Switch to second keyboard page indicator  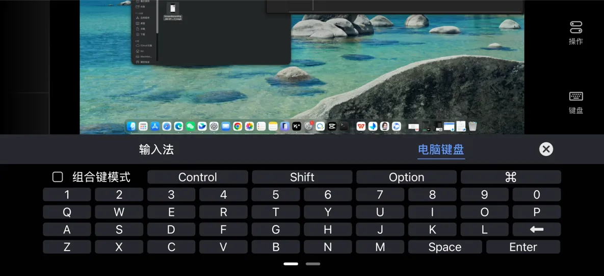(313, 264)
